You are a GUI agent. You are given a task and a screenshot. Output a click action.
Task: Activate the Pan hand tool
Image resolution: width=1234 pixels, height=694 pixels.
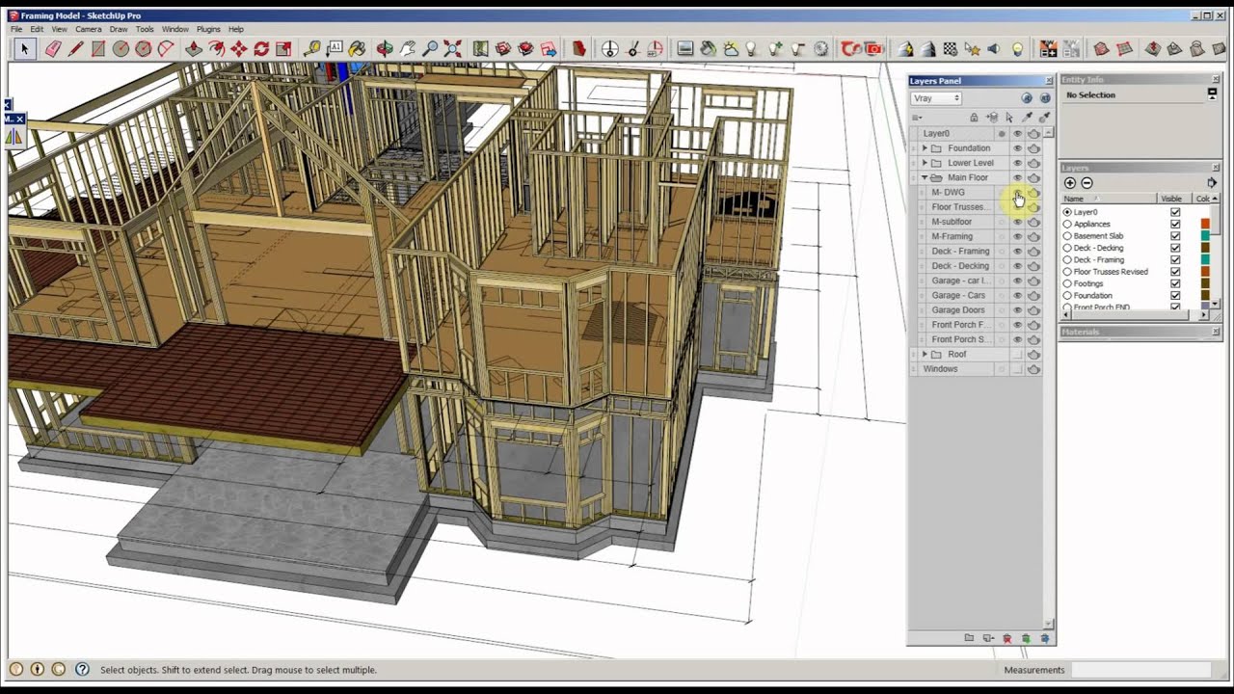pos(408,49)
